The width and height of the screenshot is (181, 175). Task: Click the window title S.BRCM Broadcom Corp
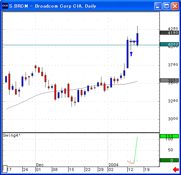tap(53, 6)
